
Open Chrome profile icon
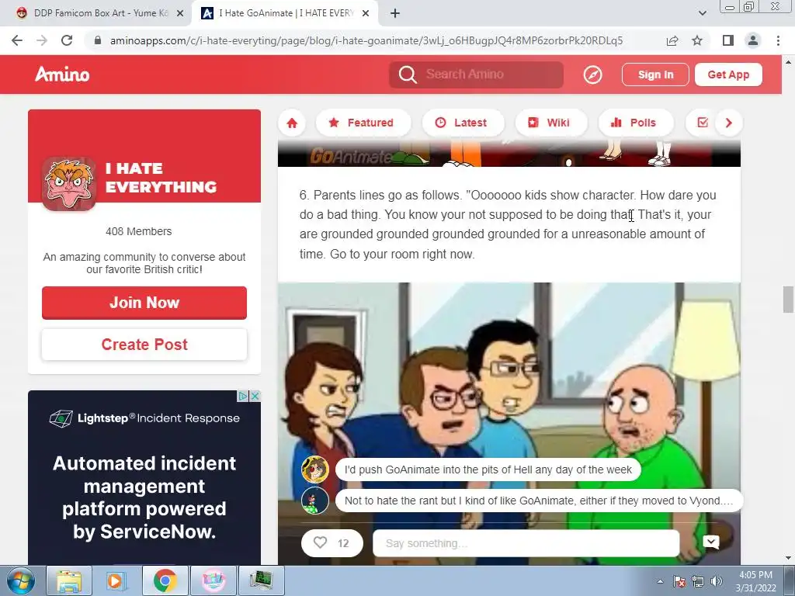[x=753, y=40]
